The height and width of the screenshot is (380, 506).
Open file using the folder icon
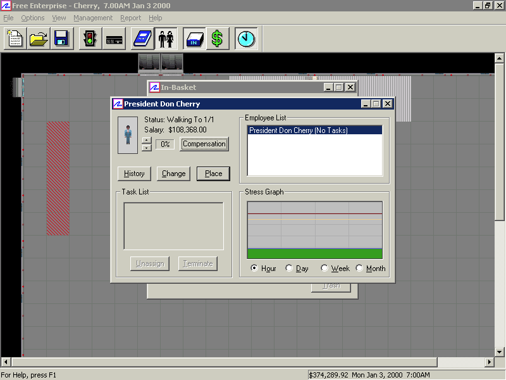coord(39,39)
